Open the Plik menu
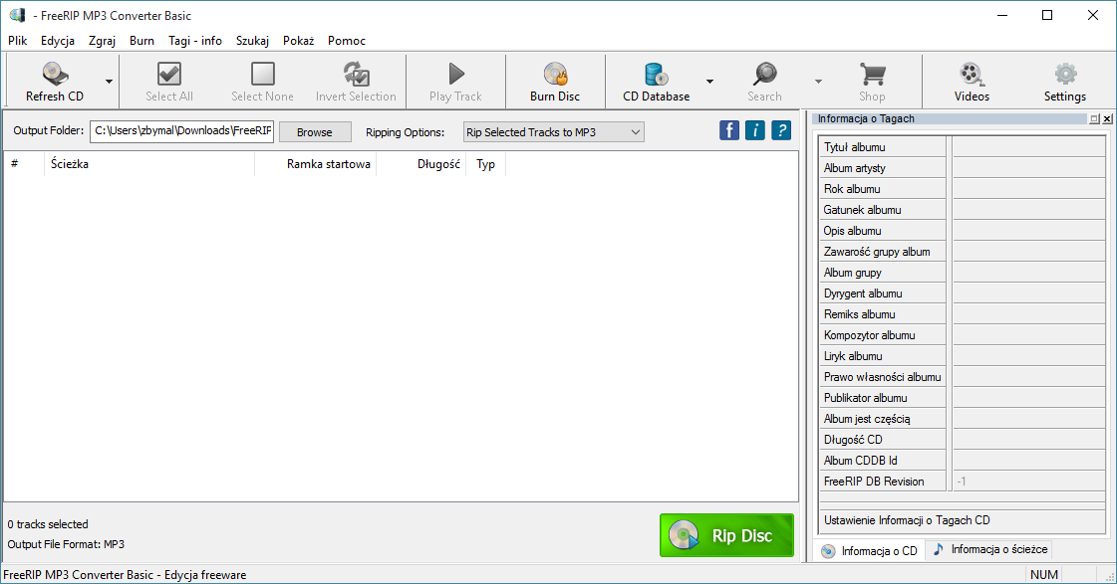This screenshot has height=584, width=1117. coord(17,41)
